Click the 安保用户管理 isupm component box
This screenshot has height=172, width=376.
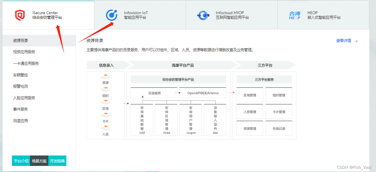point(191,120)
